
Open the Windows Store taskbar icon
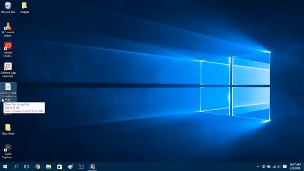point(59,167)
